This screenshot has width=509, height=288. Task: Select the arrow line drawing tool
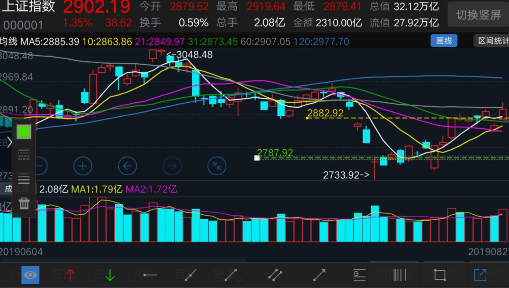tap(319, 275)
